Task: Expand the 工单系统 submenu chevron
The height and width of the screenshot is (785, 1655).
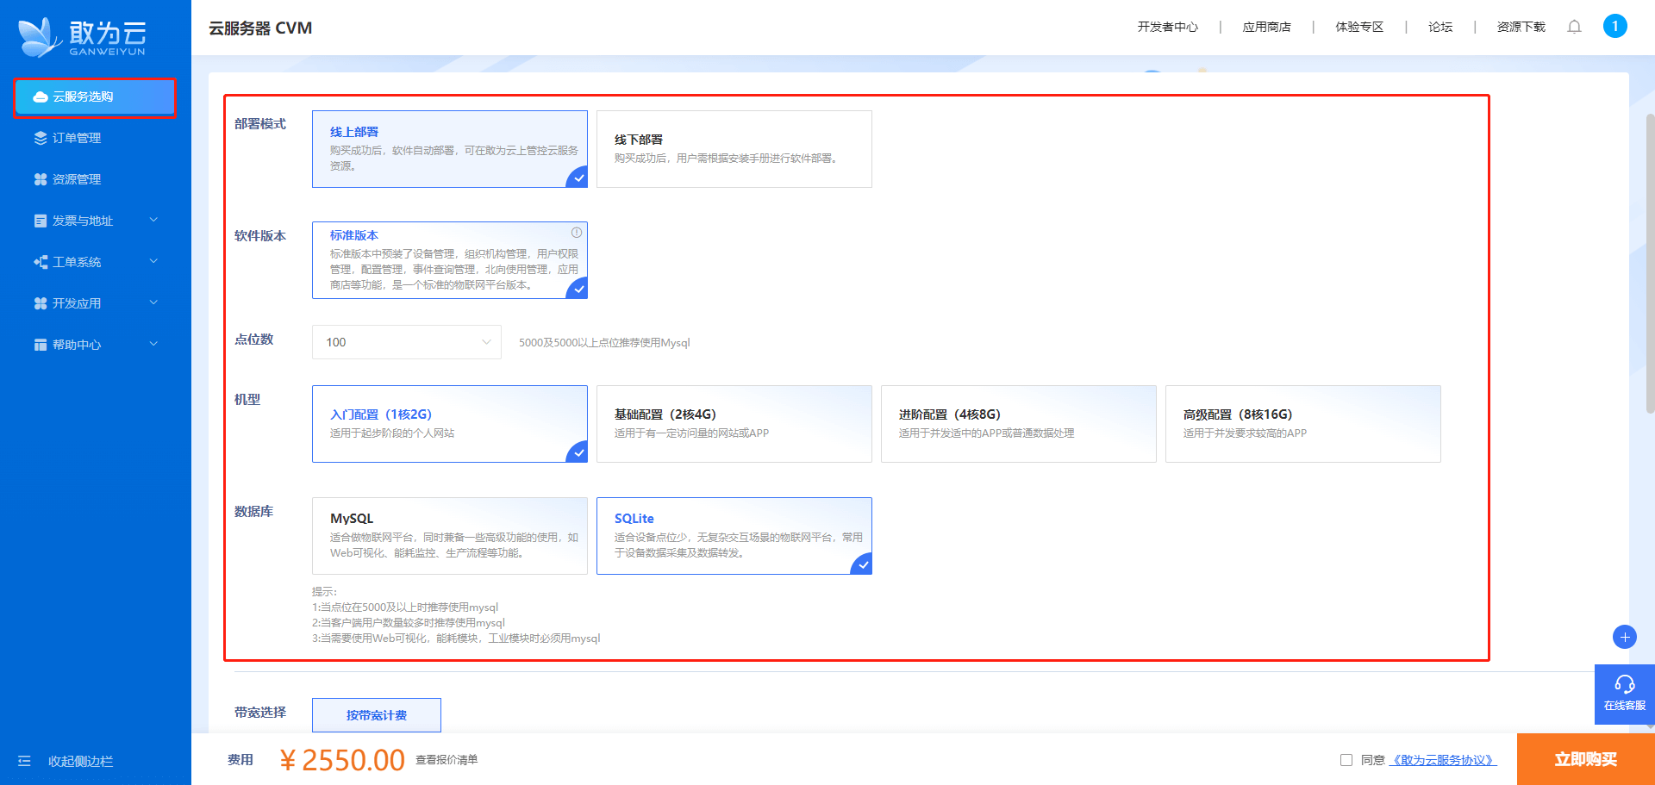Action: [x=153, y=261]
